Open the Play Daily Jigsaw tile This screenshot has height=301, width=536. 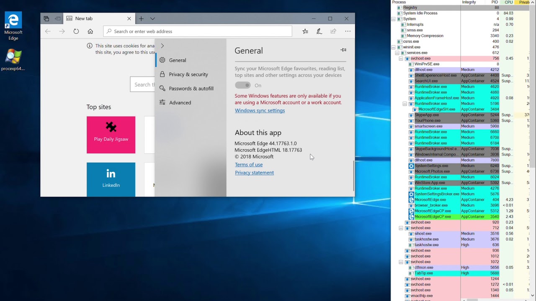(x=111, y=135)
